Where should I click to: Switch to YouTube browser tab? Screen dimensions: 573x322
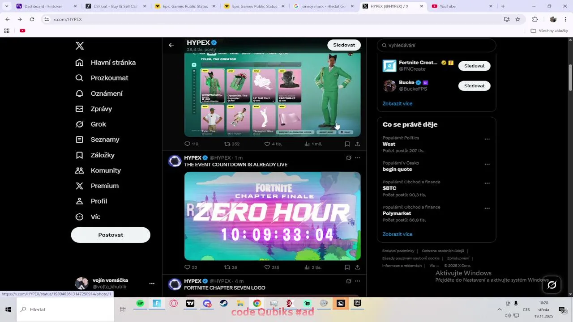pyautogui.click(x=462, y=6)
